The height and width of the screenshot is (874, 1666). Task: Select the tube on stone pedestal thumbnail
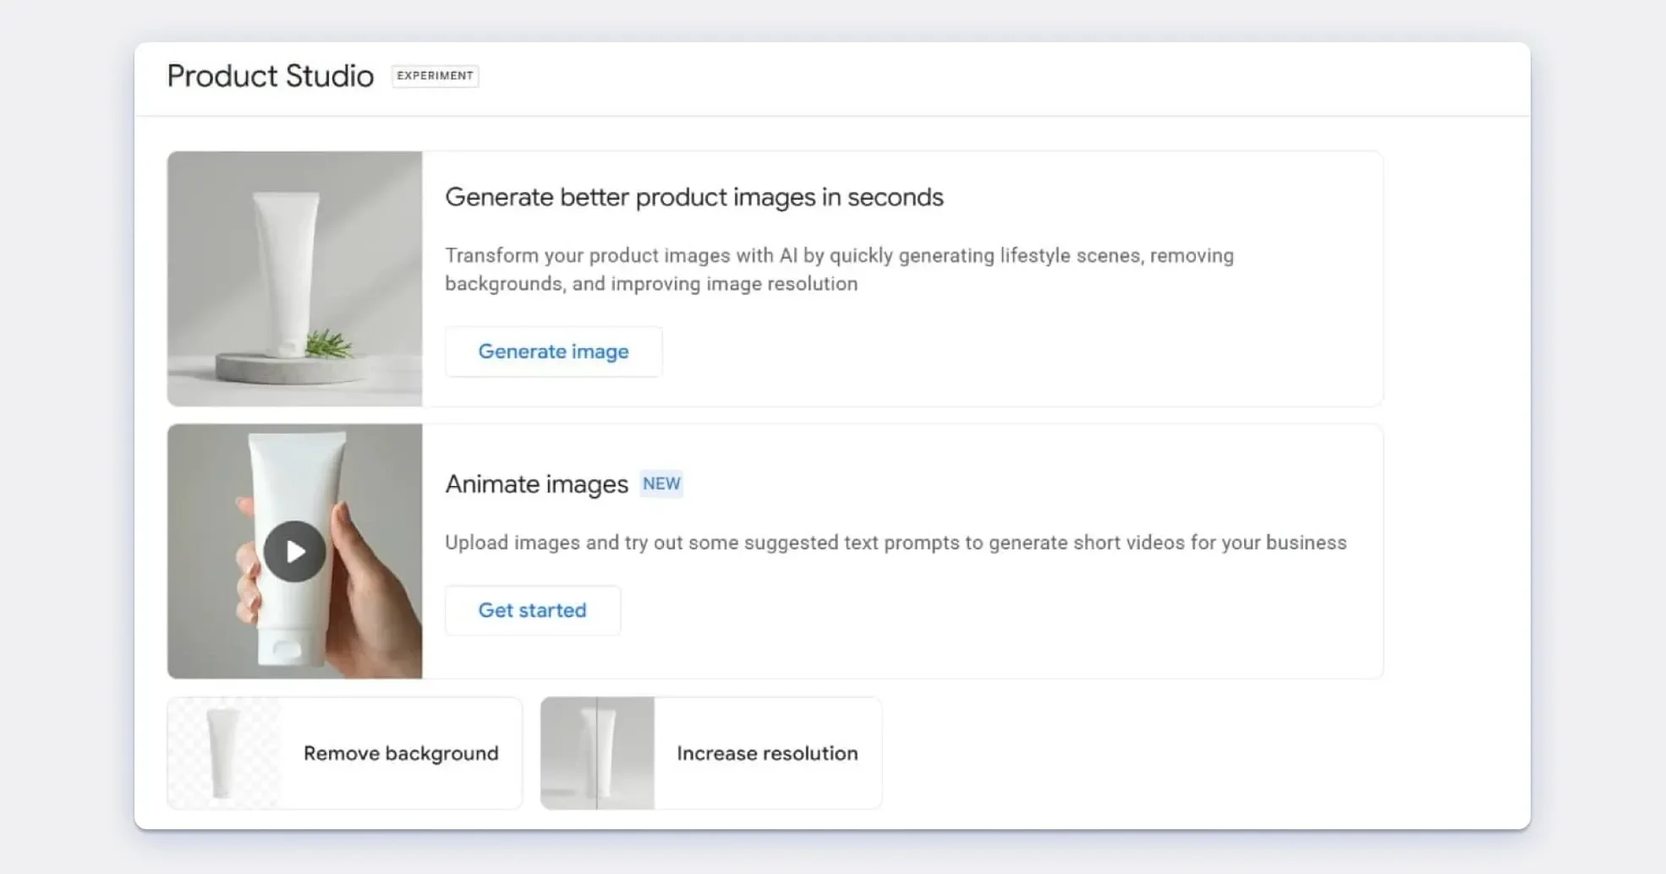294,279
